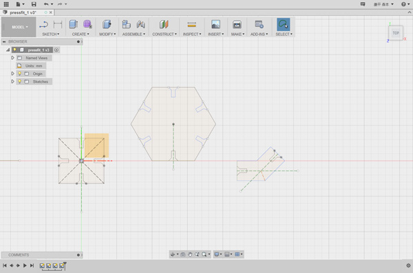Expand the Origin folder

click(x=12, y=74)
